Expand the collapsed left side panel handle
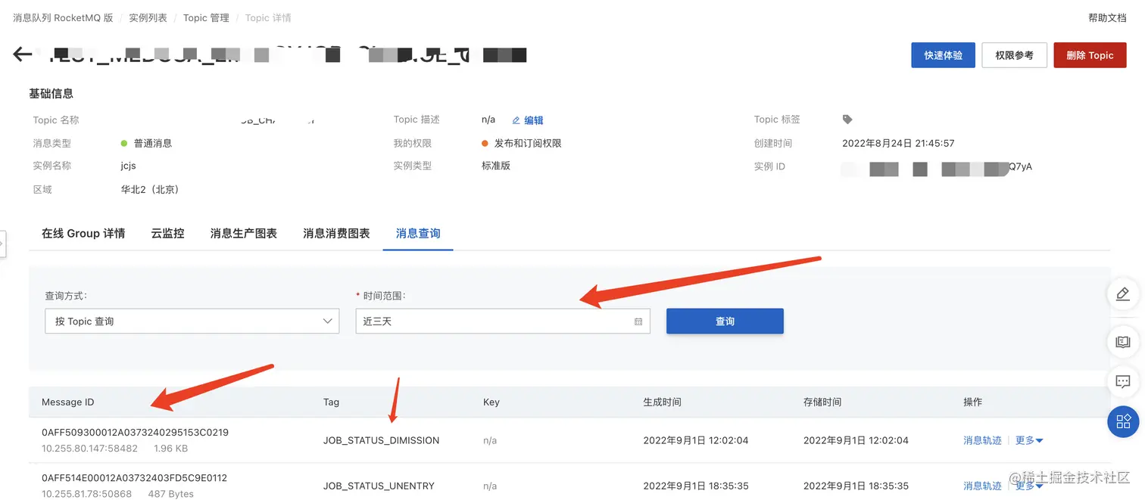 pyautogui.click(x=2, y=244)
